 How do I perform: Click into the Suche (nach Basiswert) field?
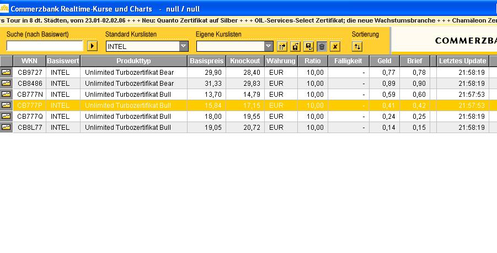point(45,46)
